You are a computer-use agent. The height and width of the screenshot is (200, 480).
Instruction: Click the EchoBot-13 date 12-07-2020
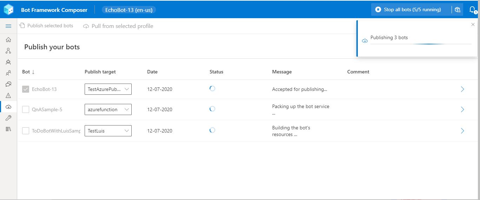tap(160, 89)
